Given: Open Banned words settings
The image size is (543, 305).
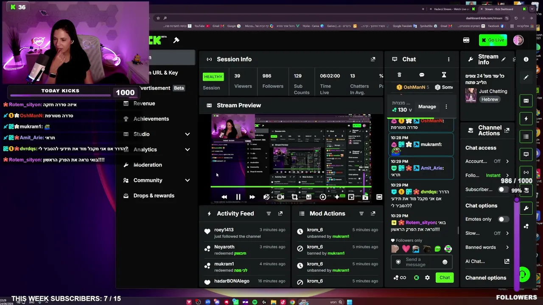Looking at the screenshot, I should [487, 247].
